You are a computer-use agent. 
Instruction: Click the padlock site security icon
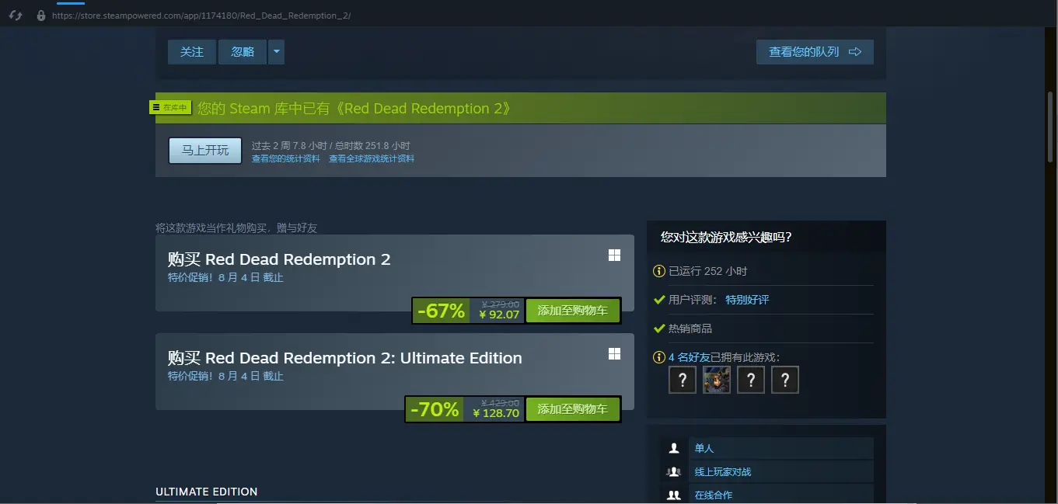click(41, 15)
